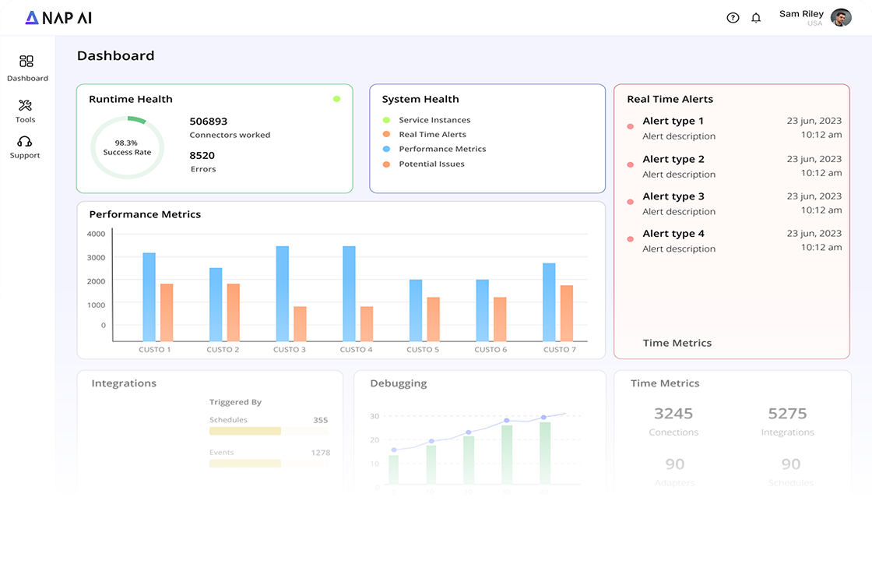Click the Events 1278 count
The width and height of the screenshot is (872, 561).
pos(320,453)
